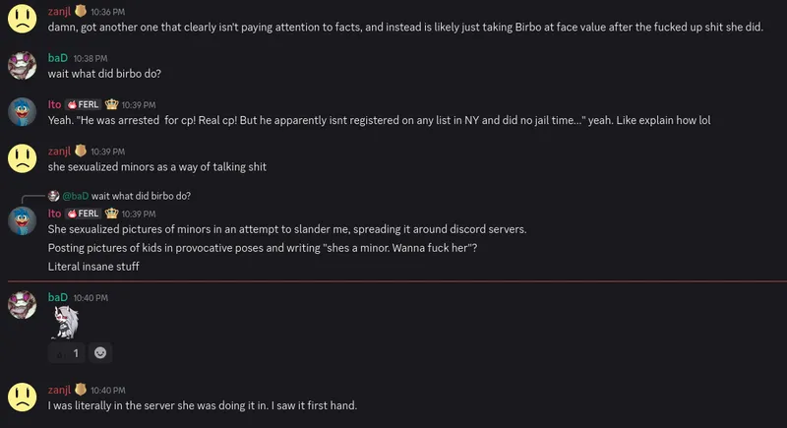This screenshot has height=428, width=787.
Task: Click the crown badge on Ito's reply message
Action: coord(111,213)
